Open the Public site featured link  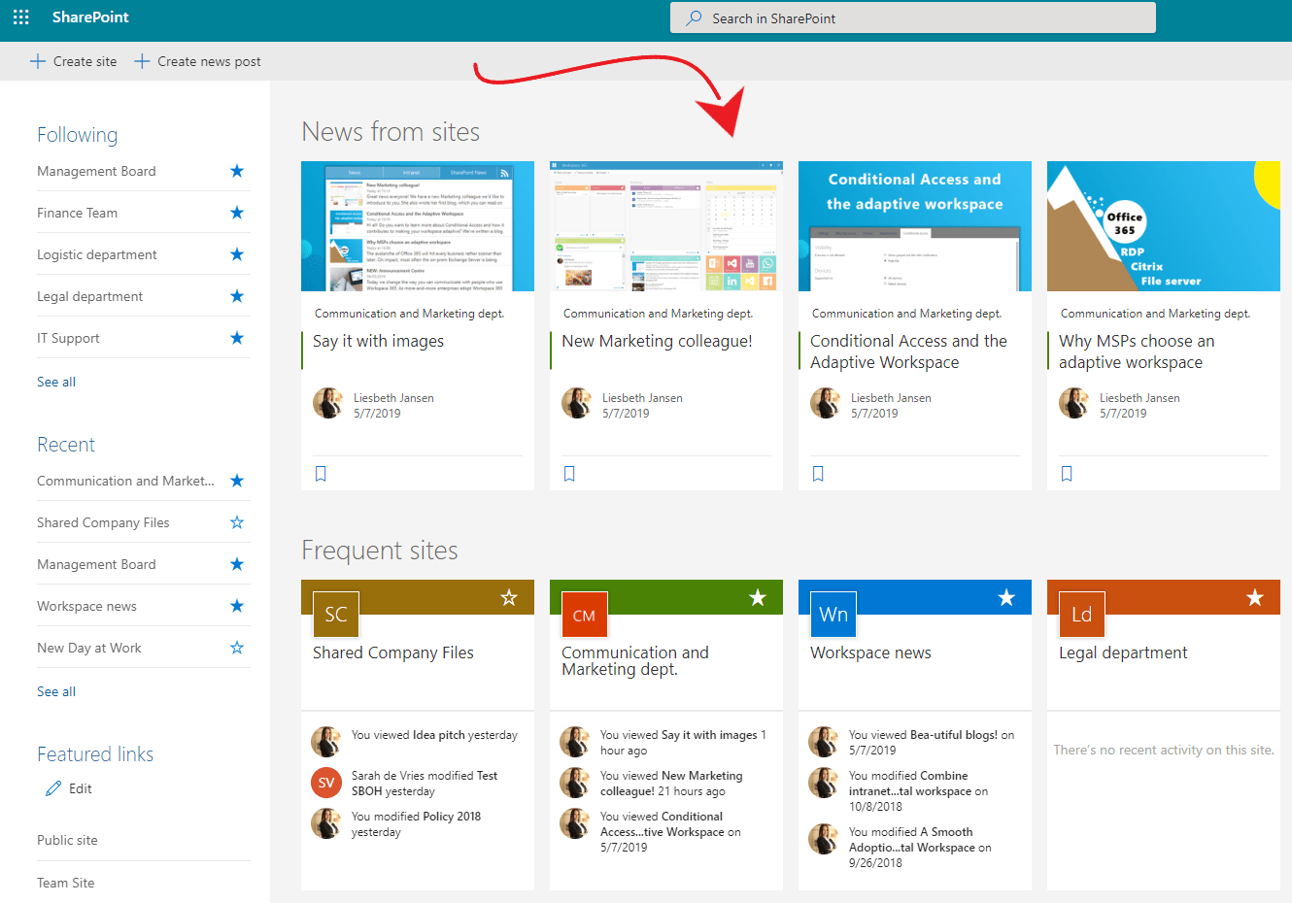click(x=67, y=840)
